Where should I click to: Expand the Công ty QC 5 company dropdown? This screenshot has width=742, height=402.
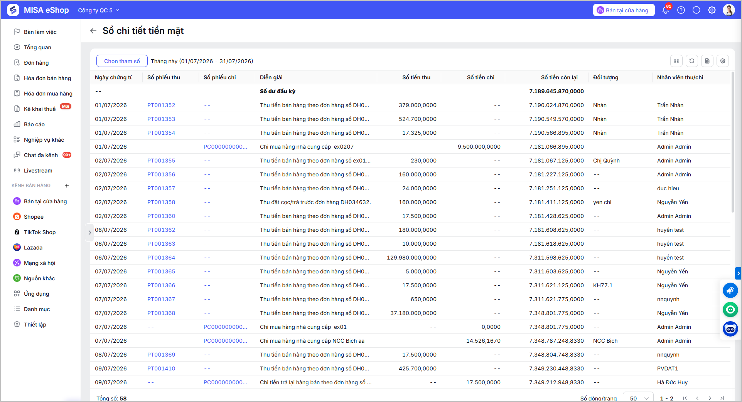(x=99, y=10)
